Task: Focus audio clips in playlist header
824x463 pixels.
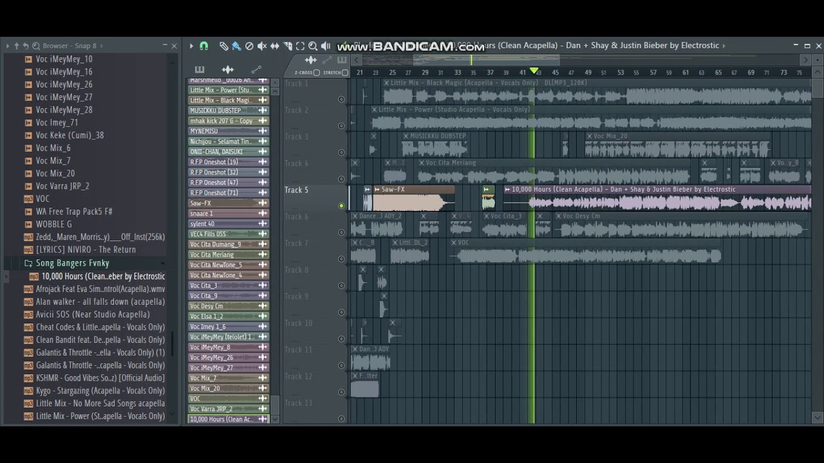Action: click(311, 60)
